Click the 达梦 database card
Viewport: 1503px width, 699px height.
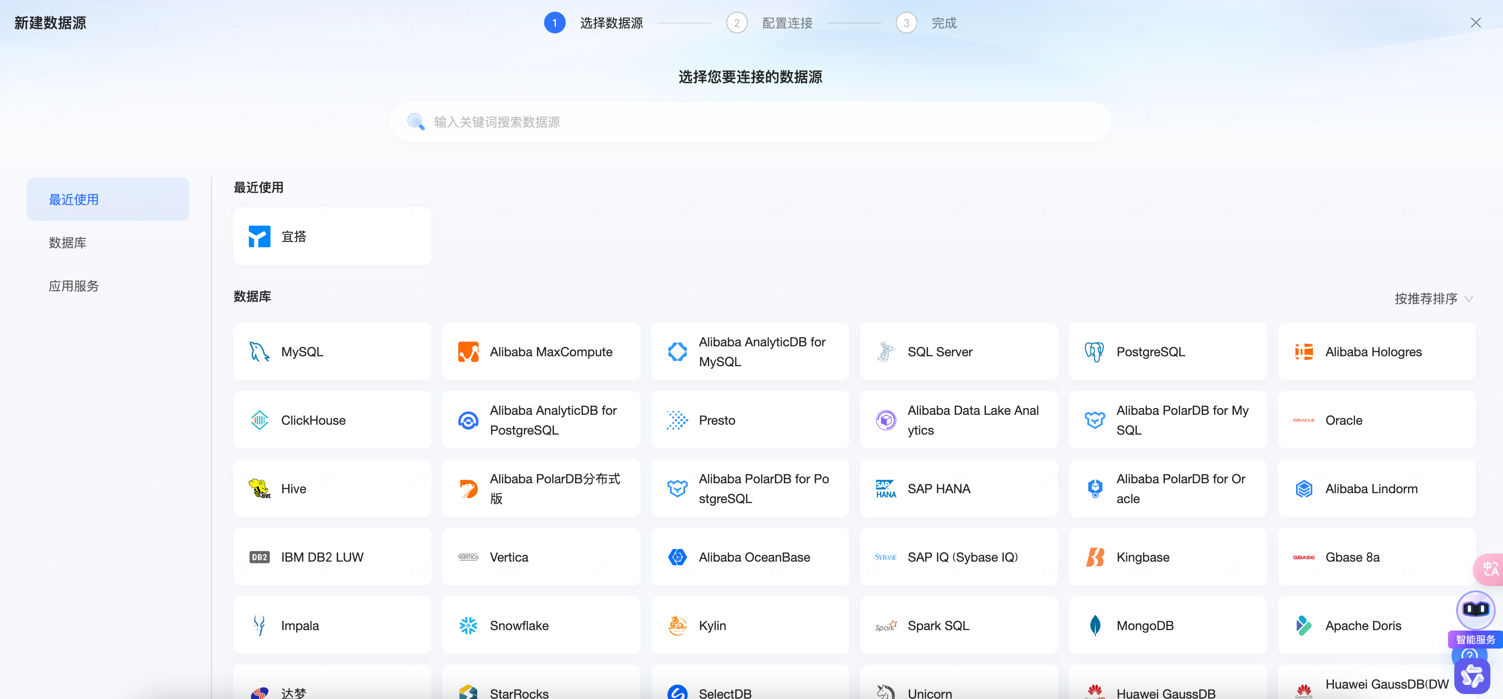click(x=332, y=682)
